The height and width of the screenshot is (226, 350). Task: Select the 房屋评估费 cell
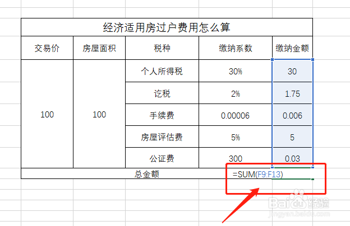[162, 136]
